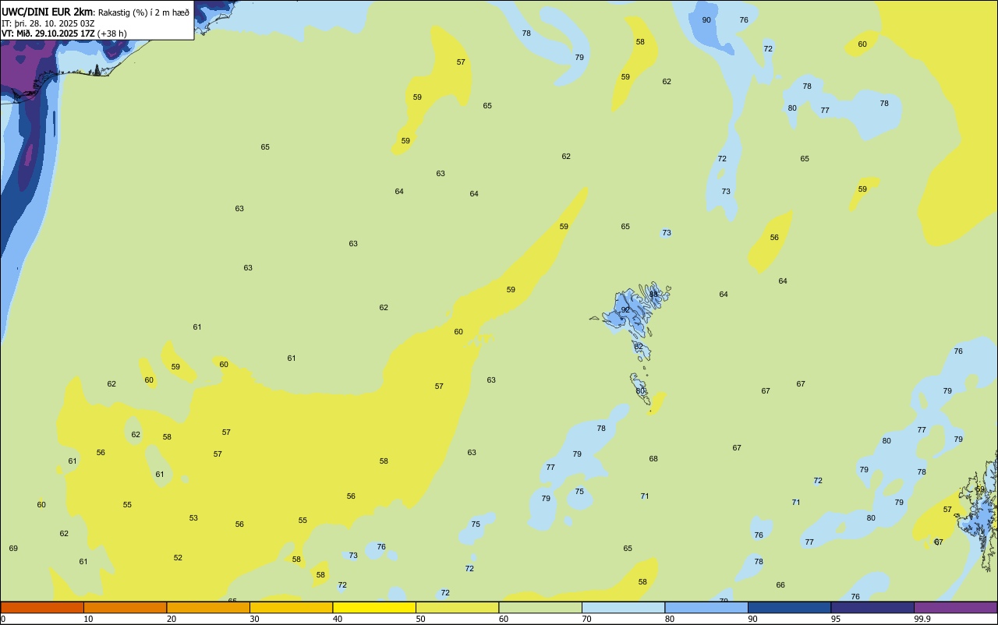The width and height of the screenshot is (998, 625).
Task: Click the legend tick label 99.9
Action: (922, 619)
